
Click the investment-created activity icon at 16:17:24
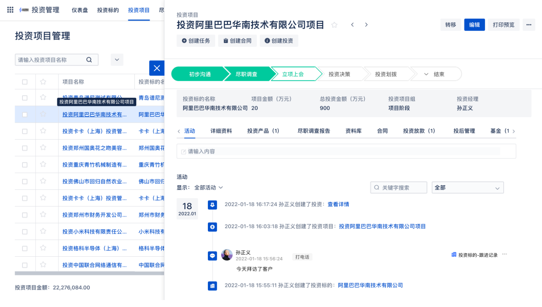(212, 205)
